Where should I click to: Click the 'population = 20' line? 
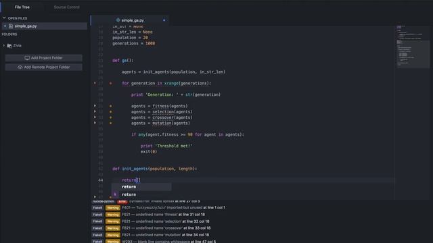tap(130, 38)
